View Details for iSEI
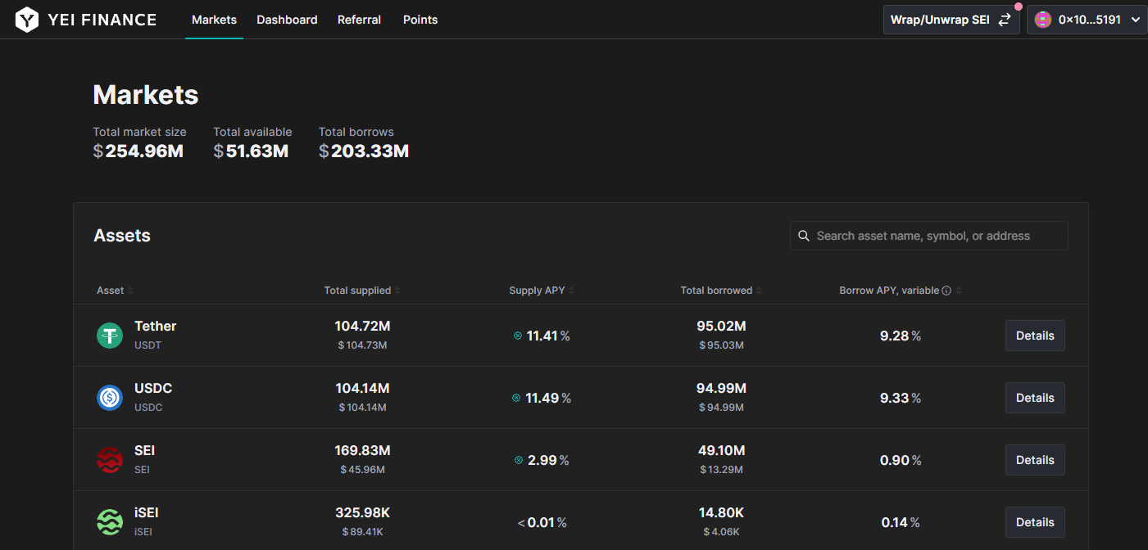The width and height of the screenshot is (1148, 550). [x=1035, y=522]
